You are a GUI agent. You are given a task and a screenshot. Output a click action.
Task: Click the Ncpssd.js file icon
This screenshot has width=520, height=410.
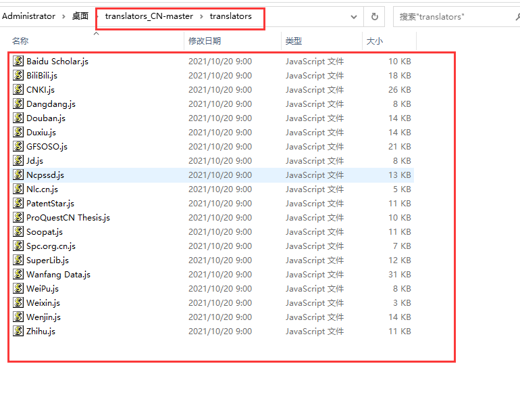click(18, 175)
